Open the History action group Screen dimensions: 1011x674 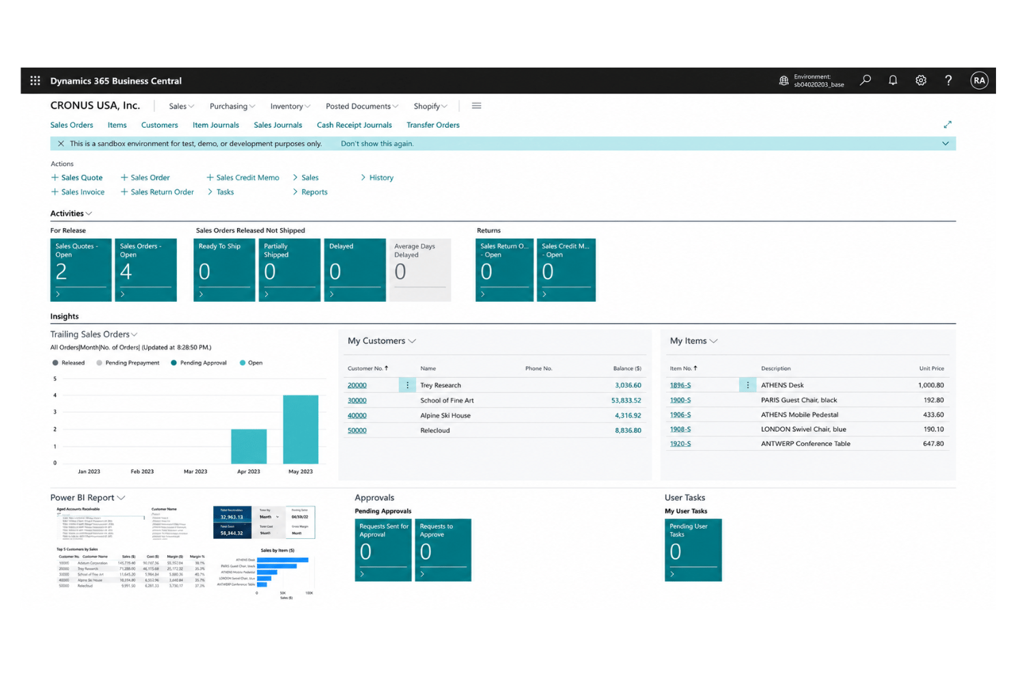377,178
